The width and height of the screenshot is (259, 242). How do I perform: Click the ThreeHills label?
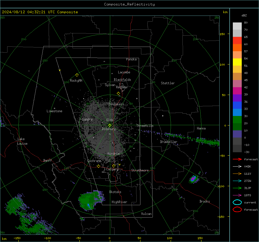(145, 126)
